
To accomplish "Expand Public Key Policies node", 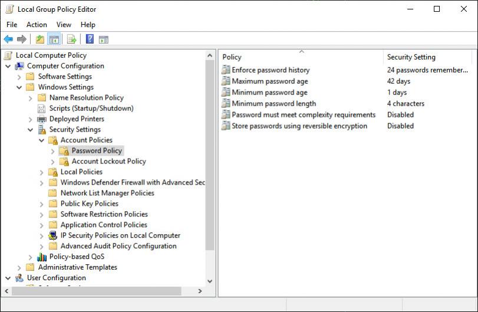I will [42, 204].
